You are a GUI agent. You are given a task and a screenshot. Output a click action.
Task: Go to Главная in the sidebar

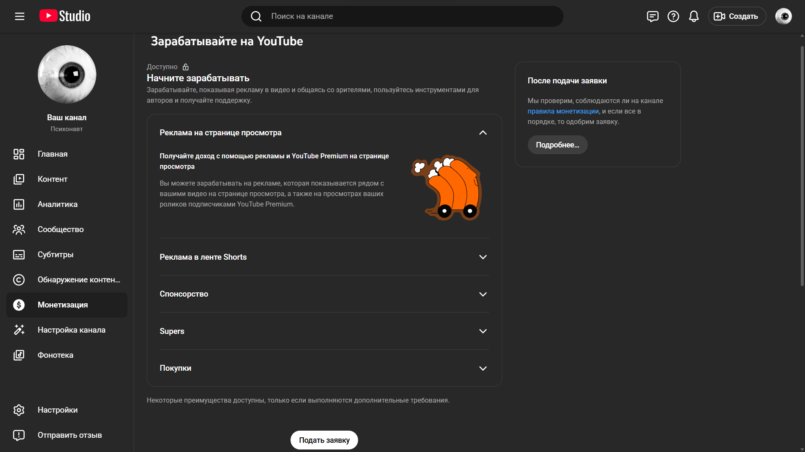(67, 154)
